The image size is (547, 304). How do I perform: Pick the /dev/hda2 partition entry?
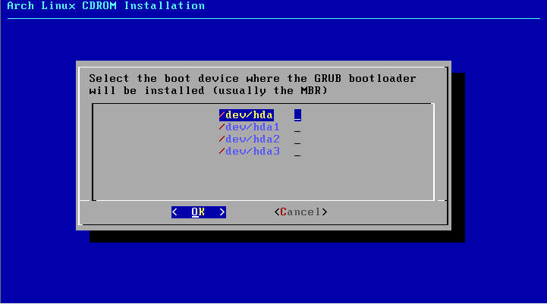(249, 139)
